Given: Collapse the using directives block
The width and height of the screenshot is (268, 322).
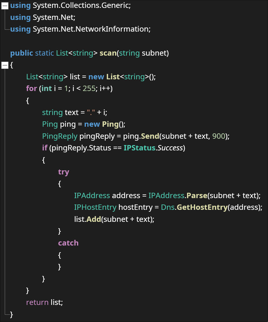Looking at the screenshot, I should (5, 6).
